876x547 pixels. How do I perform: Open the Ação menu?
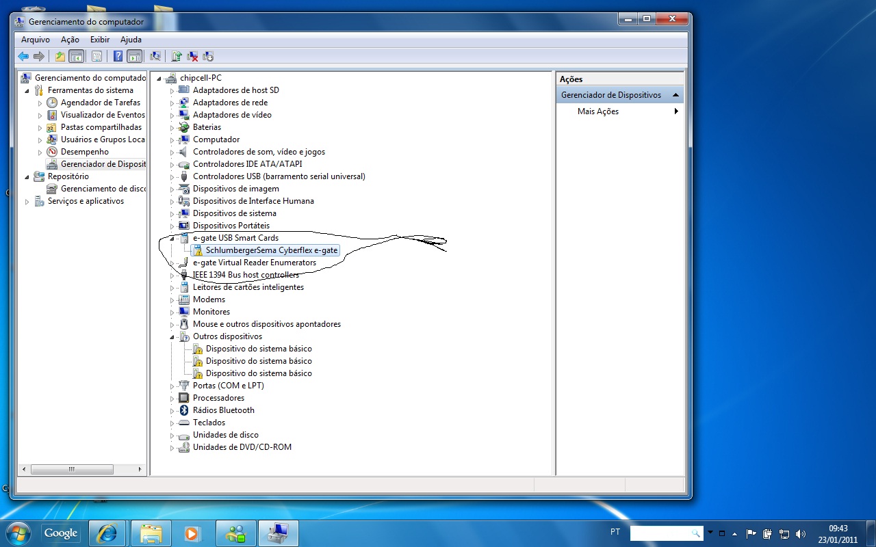70,40
